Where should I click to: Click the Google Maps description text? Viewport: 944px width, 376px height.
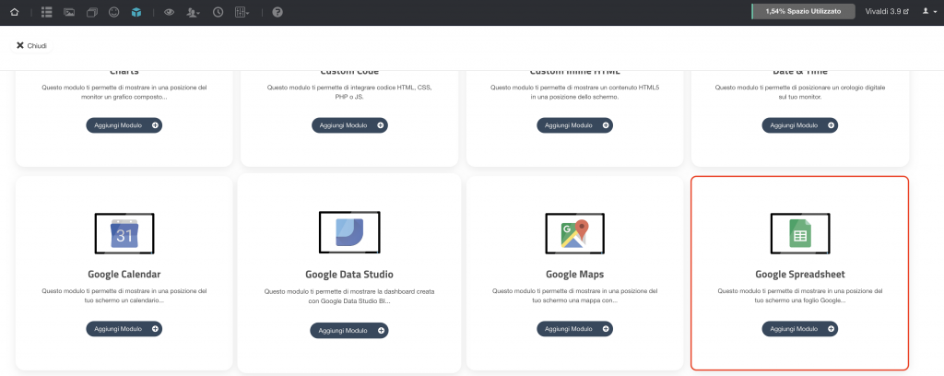[x=575, y=296]
